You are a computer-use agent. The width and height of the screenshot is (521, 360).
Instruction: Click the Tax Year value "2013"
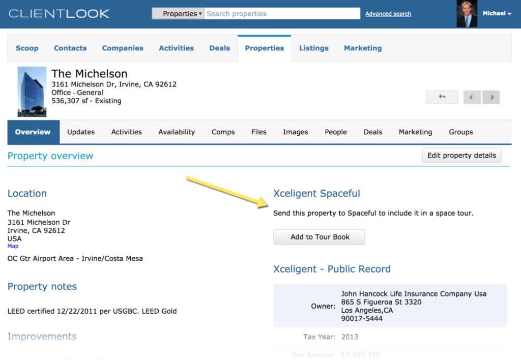point(350,337)
